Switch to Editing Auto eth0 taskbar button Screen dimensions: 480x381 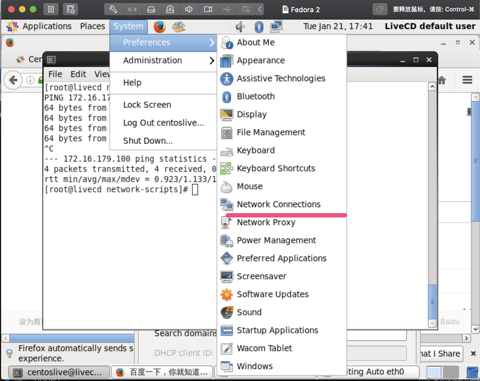click(x=368, y=372)
